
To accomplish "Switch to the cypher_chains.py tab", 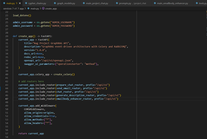I will [37, 3].
